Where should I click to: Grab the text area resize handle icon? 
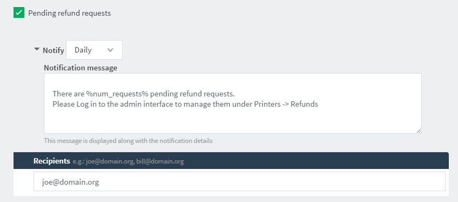coord(419,131)
